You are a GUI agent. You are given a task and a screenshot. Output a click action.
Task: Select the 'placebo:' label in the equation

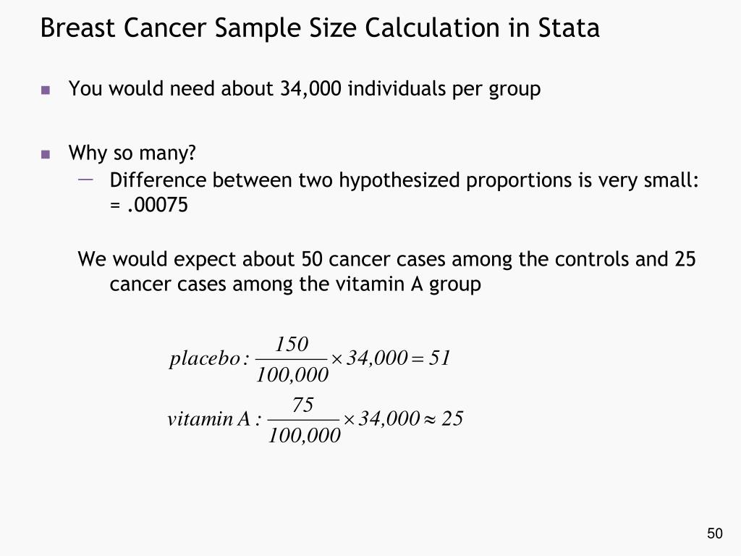[x=209, y=359]
